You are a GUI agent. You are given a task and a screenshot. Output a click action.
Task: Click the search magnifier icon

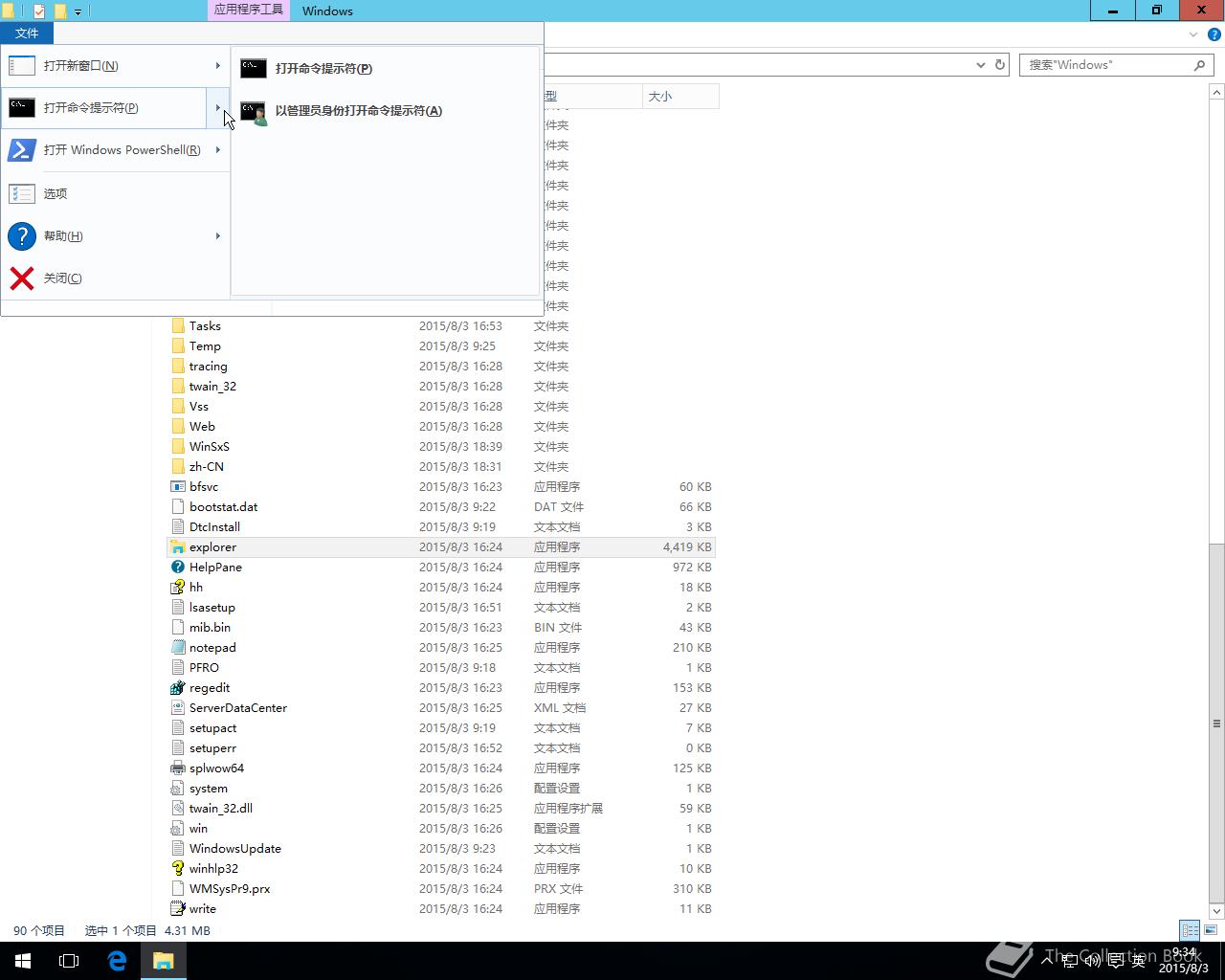click(x=1199, y=65)
